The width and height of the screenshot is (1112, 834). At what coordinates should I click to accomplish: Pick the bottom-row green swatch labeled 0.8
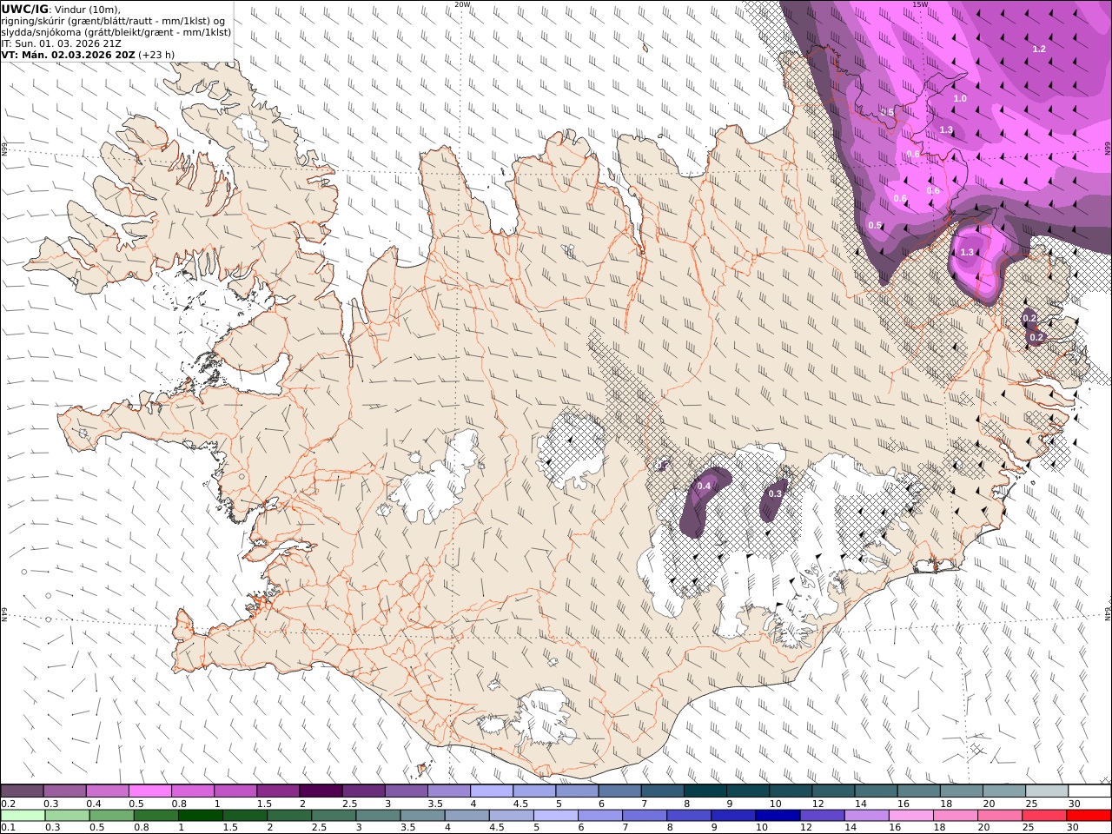click(156, 816)
